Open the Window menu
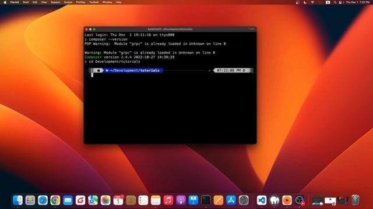 point(107,2)
